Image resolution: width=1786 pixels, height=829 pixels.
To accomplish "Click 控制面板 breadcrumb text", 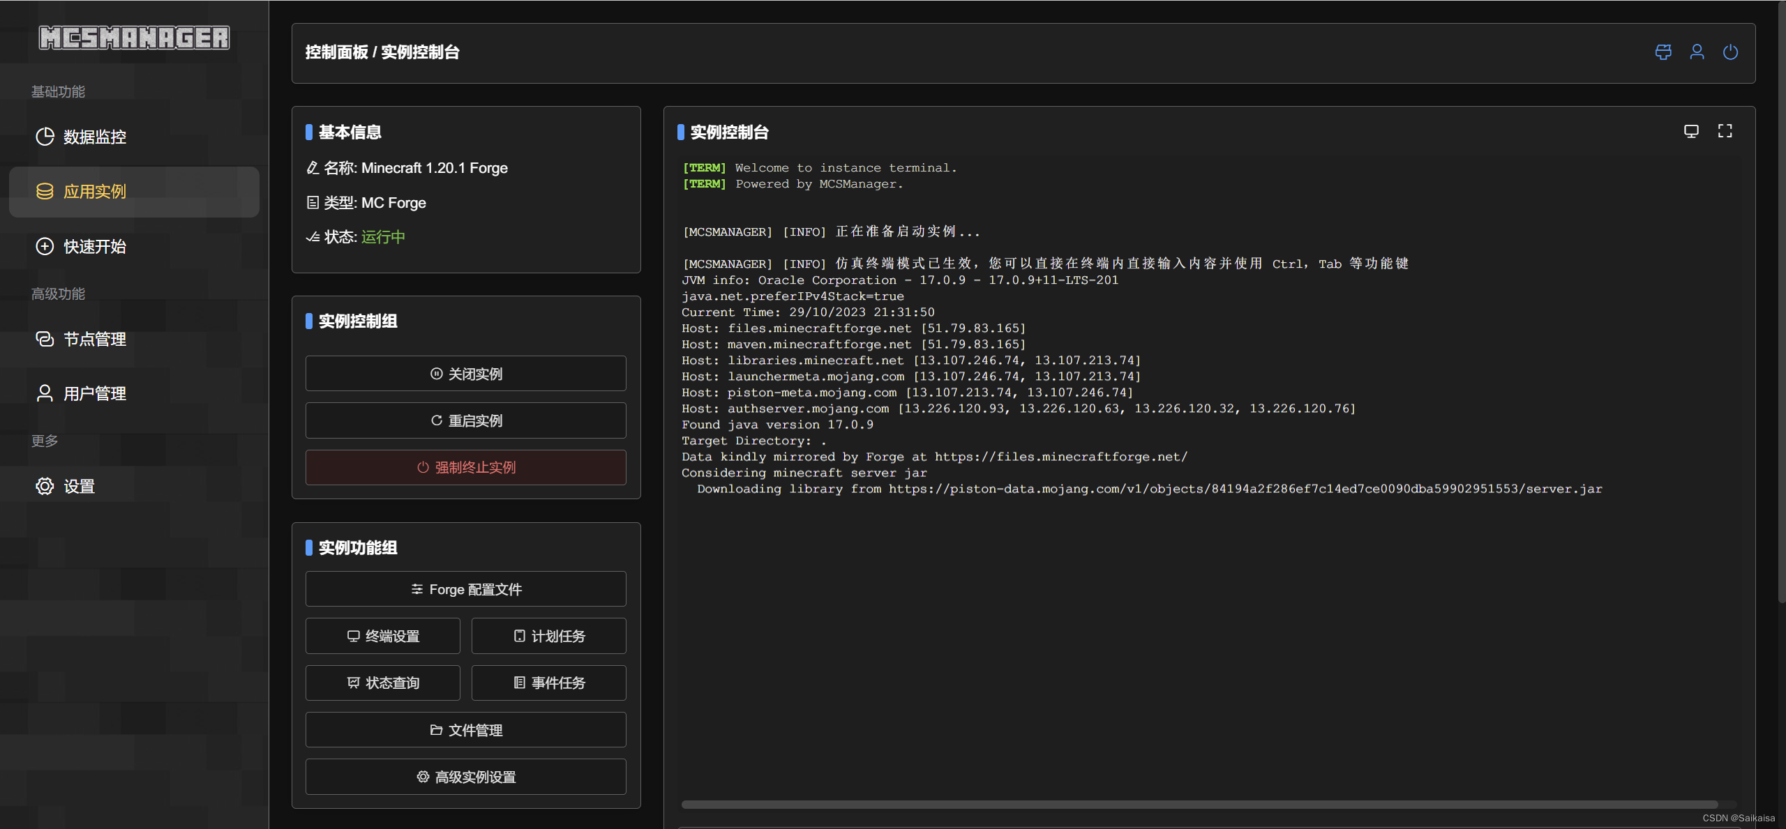I will (x=336, y=52).
